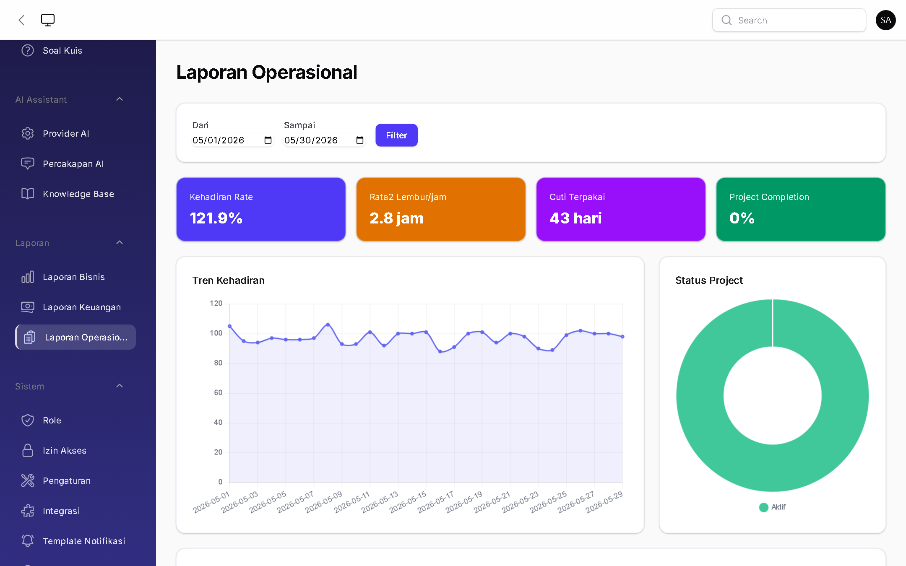The image size is (906, 566).
Task: Click the Soal Kuis question icon
Action: click(28, 50)
